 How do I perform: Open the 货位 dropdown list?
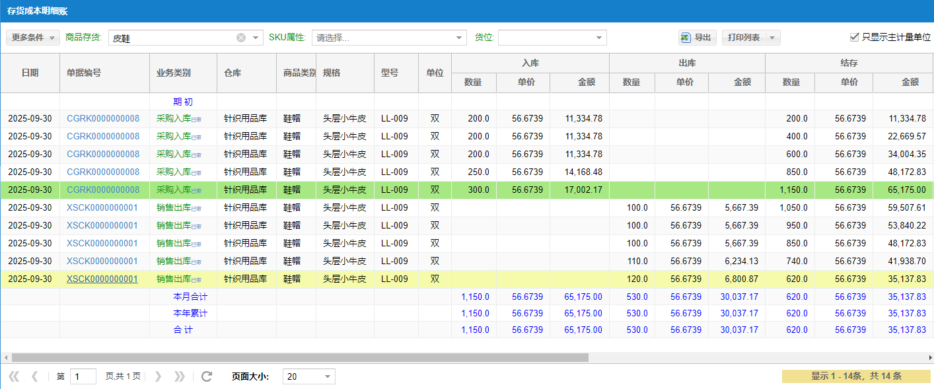[599, 38]
